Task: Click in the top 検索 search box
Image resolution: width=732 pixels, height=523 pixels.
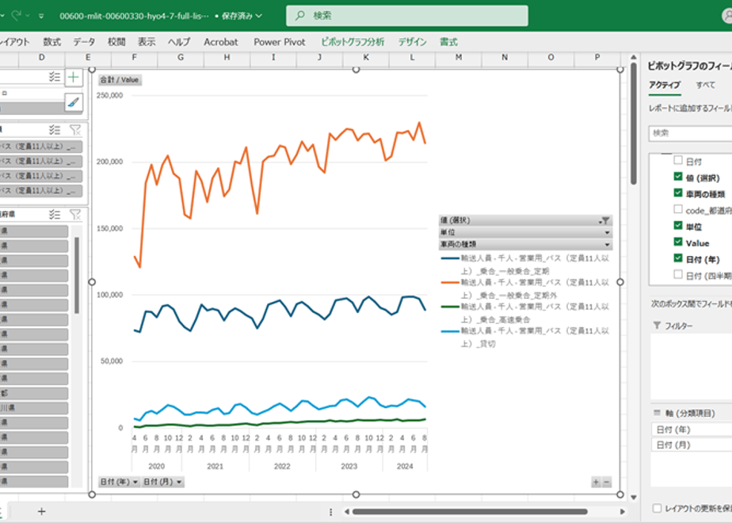Action: pyautogui.click(x=407, y=15)
